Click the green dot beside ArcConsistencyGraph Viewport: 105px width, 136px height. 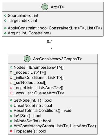pos(11,126)
